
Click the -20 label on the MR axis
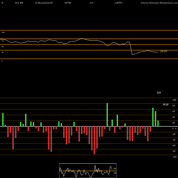click(x=174, y=134)
